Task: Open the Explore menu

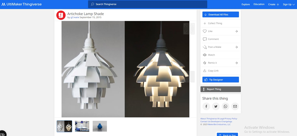Action: (x=245, y=4)
